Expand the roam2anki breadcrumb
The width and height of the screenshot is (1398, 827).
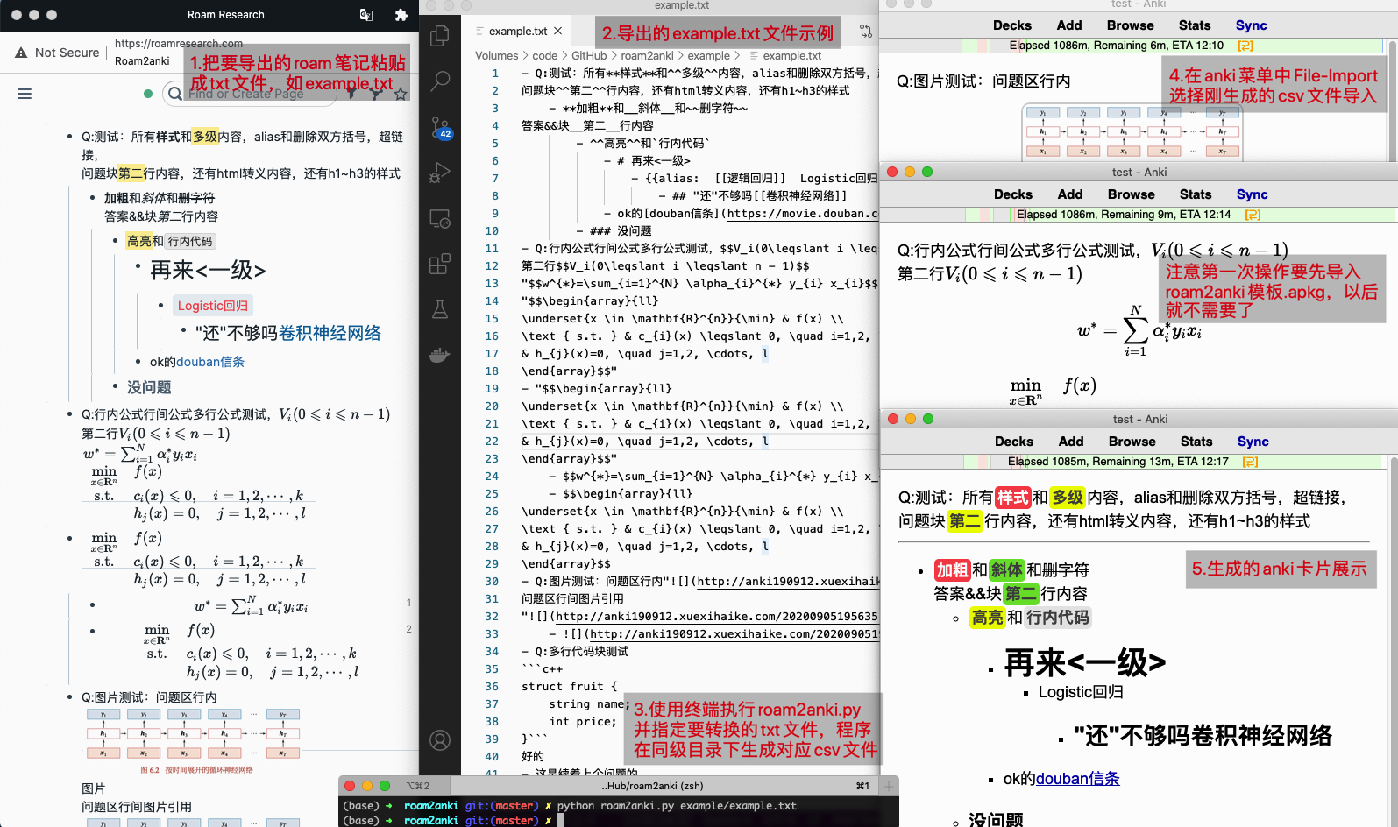tap(647, 55)
